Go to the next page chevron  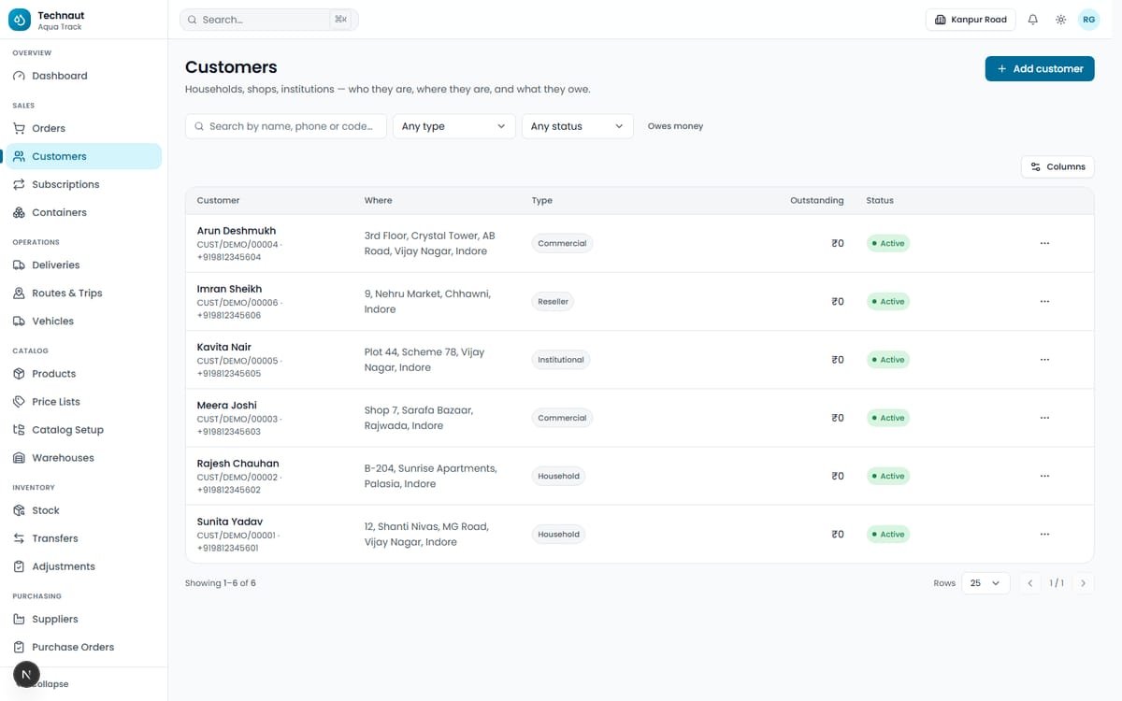pos(1083,583)
